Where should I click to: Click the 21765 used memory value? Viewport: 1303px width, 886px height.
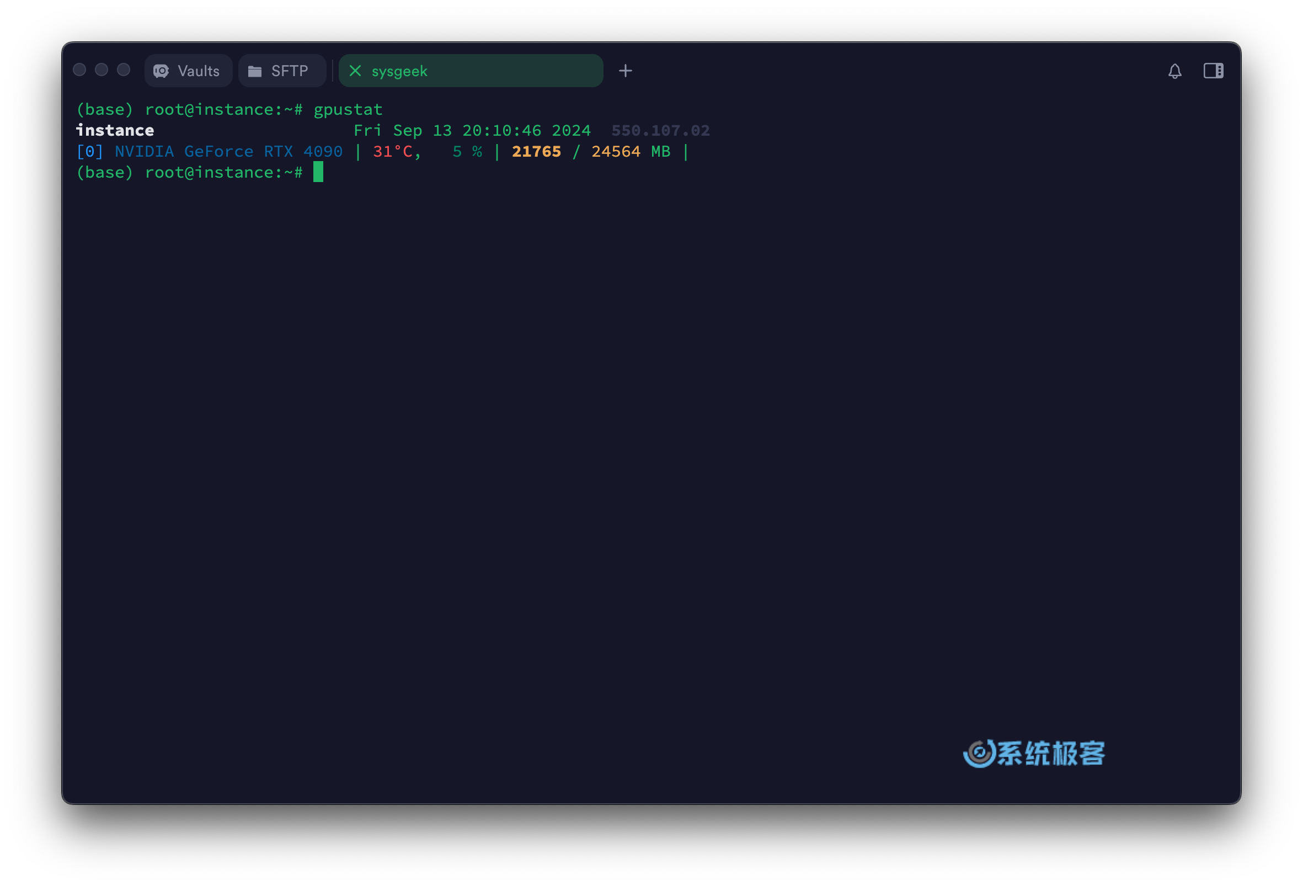(x=536, y=151)
